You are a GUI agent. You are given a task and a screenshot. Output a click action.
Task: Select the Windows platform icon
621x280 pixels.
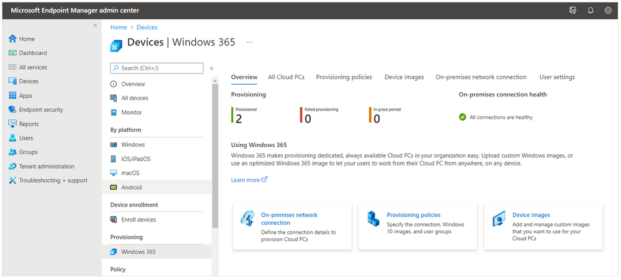(114, 145)
